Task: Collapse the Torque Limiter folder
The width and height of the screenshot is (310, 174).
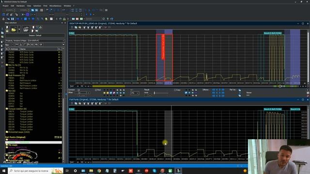Action: coord(16,109)
